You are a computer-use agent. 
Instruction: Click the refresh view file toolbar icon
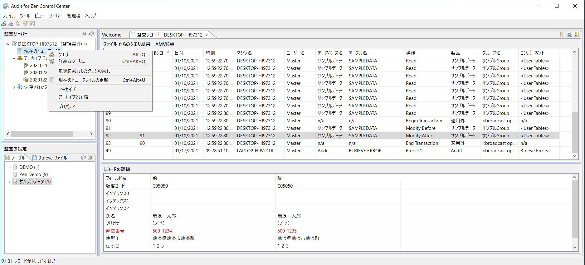click(32, 24)
